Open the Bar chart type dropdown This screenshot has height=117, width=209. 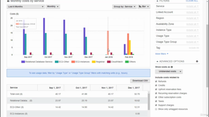pyautogui.click(x=144, y=6)
